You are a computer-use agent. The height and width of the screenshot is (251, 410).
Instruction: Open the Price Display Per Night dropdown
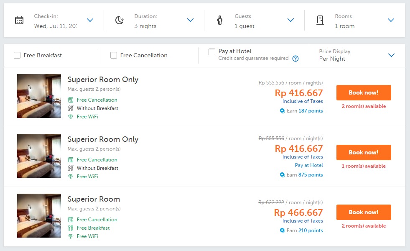(x=391, y=55)
